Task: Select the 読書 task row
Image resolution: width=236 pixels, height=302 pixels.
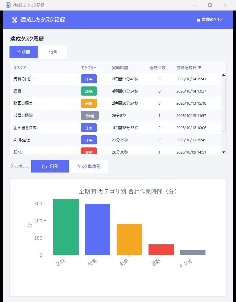Action: 116,91
